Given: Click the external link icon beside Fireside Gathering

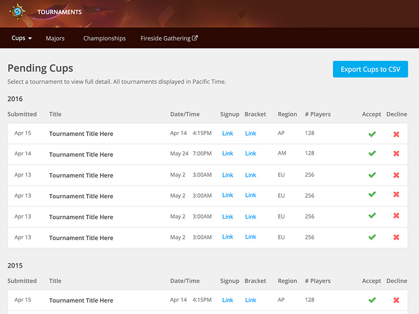Looking at the screenshot, I should coord(196,38).
